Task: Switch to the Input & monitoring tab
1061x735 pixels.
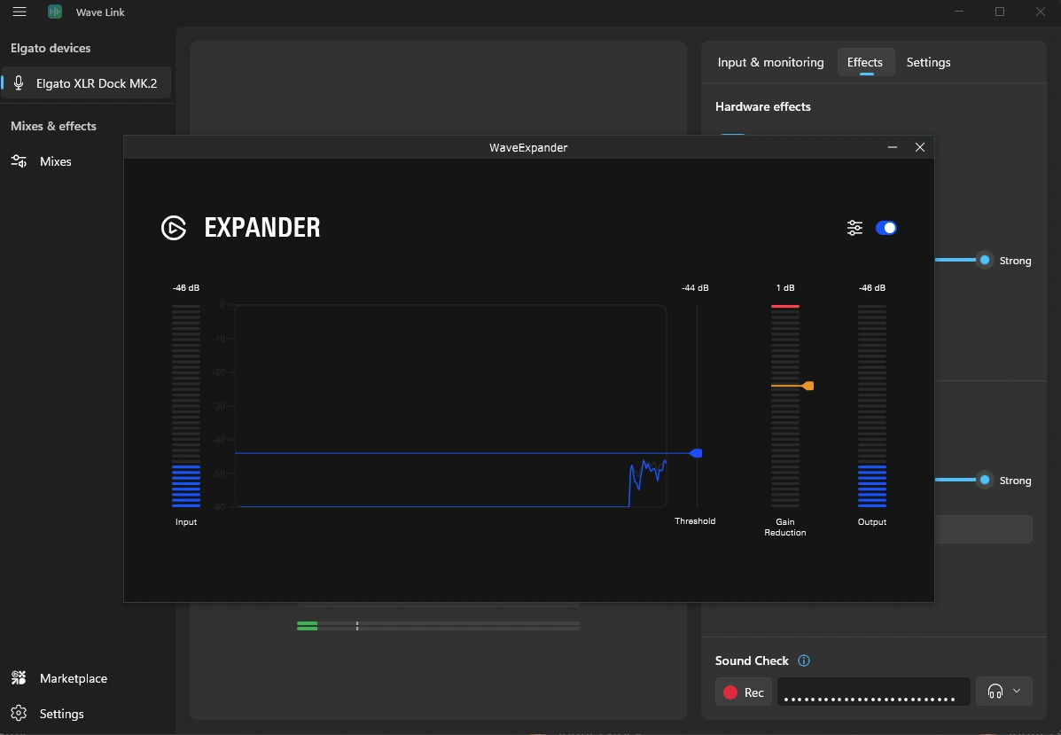Action: point(770,62)
